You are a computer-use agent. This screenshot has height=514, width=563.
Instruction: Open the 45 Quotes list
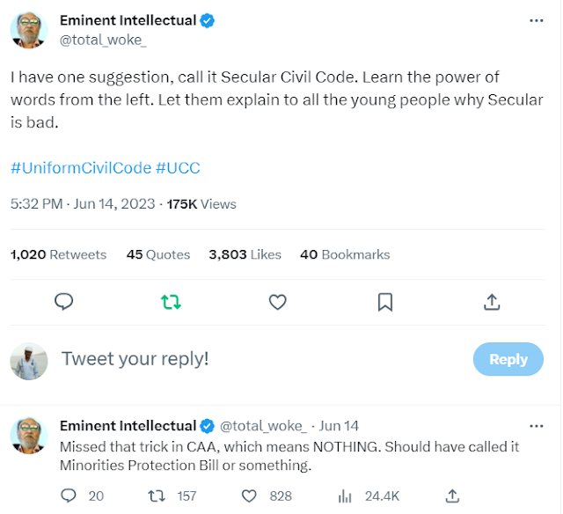[x=158, y=254]
